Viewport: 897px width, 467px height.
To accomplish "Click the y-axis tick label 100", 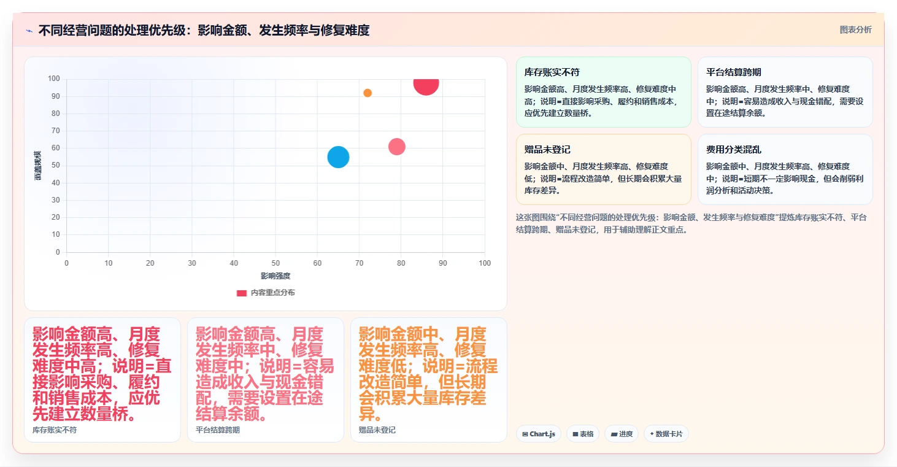I will pos(53,79).
